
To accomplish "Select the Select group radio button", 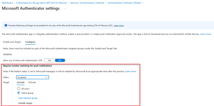I will [x=19, y=93].
